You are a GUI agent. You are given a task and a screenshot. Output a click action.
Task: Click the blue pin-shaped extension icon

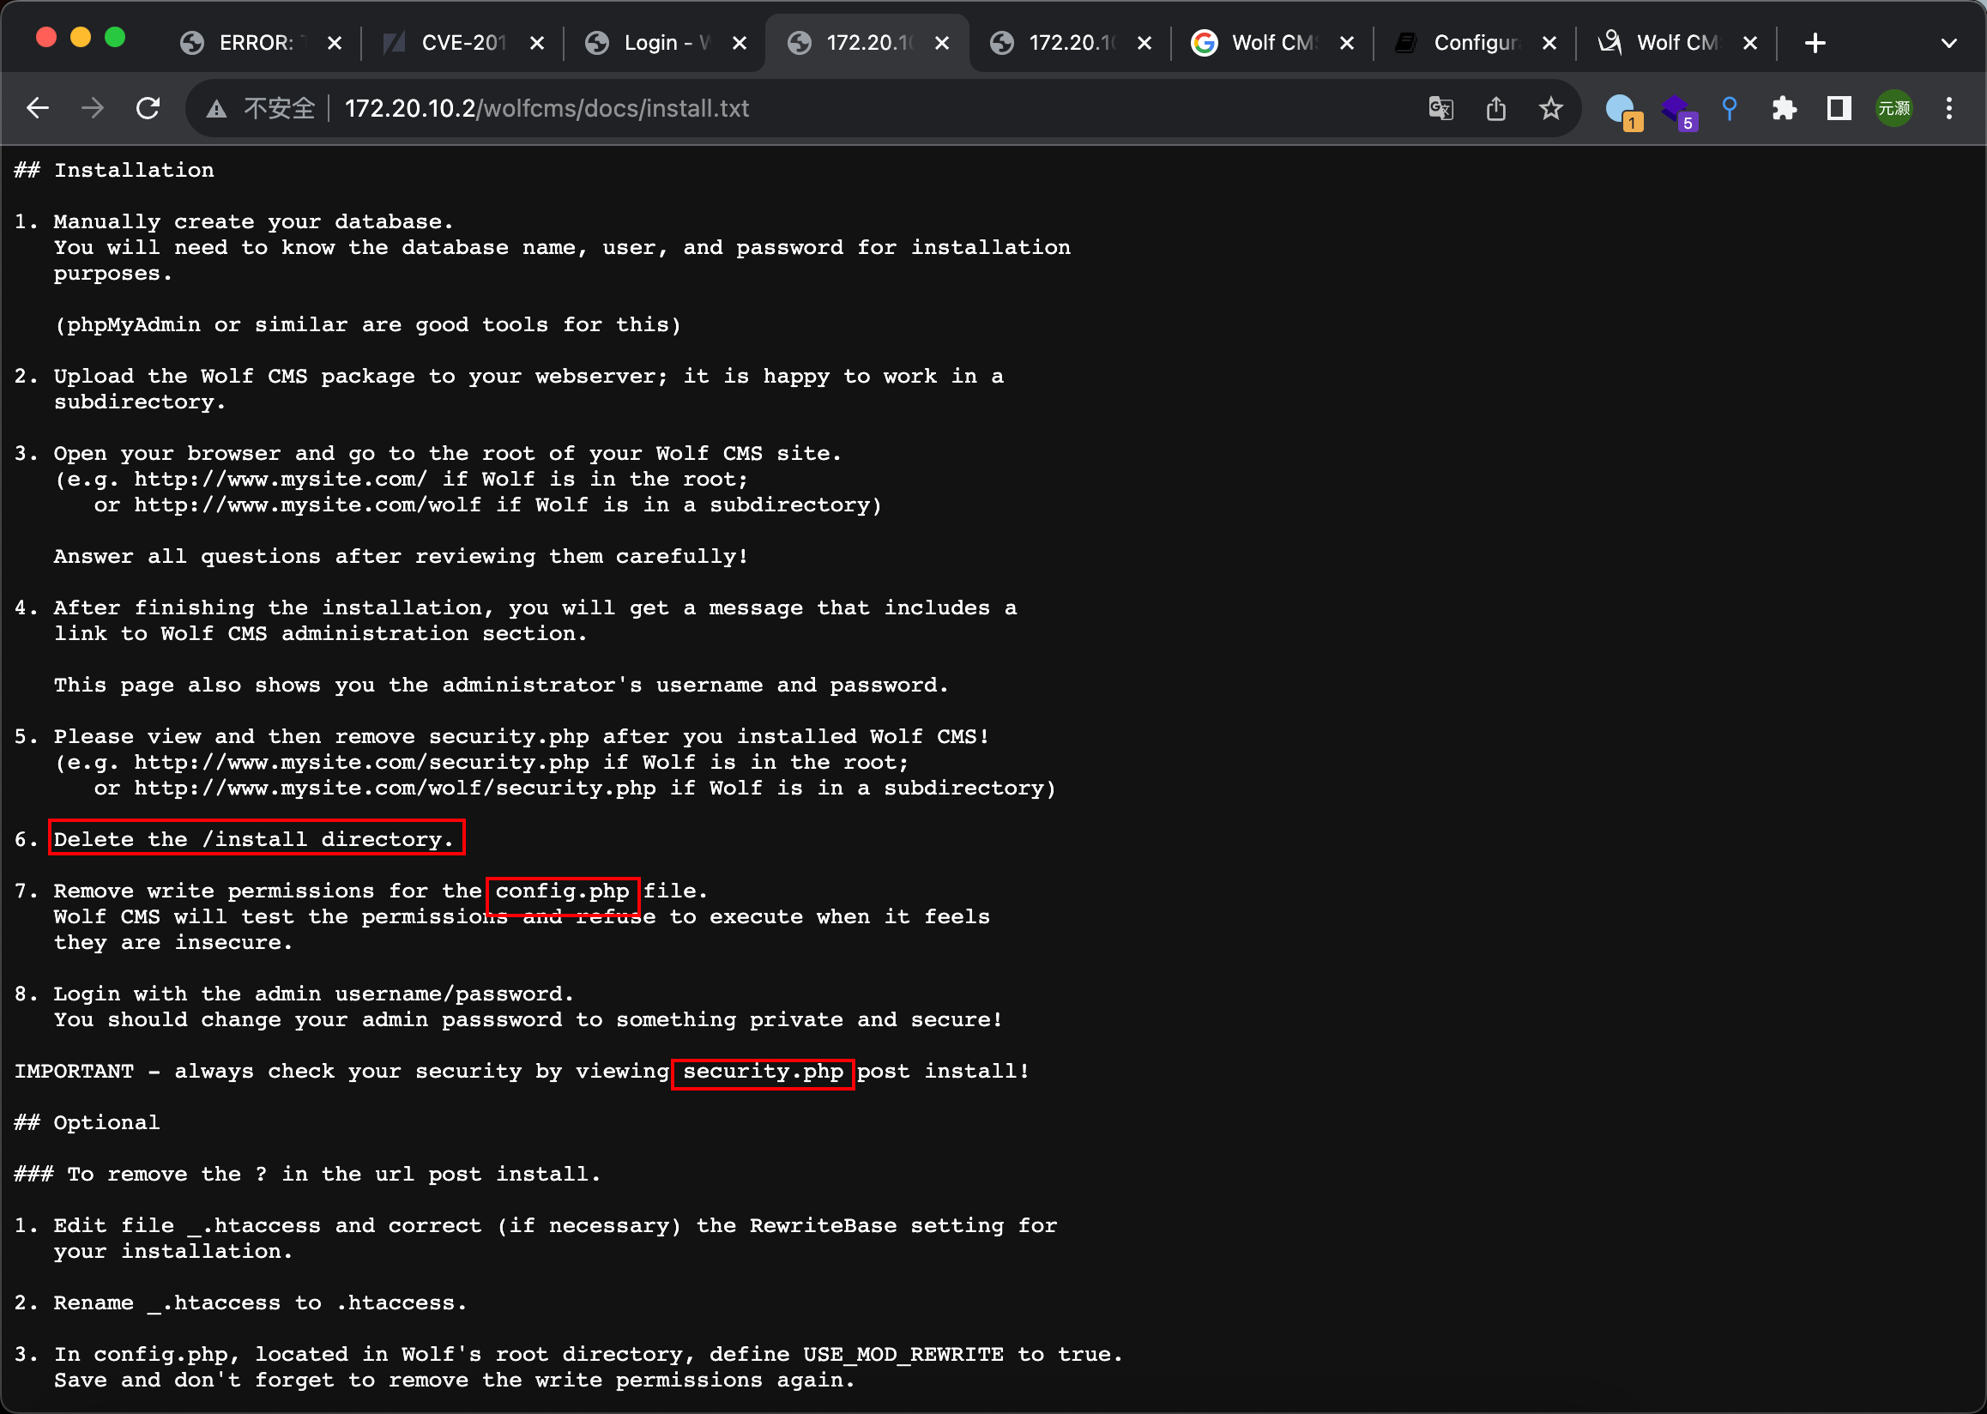pos(1730,109)
